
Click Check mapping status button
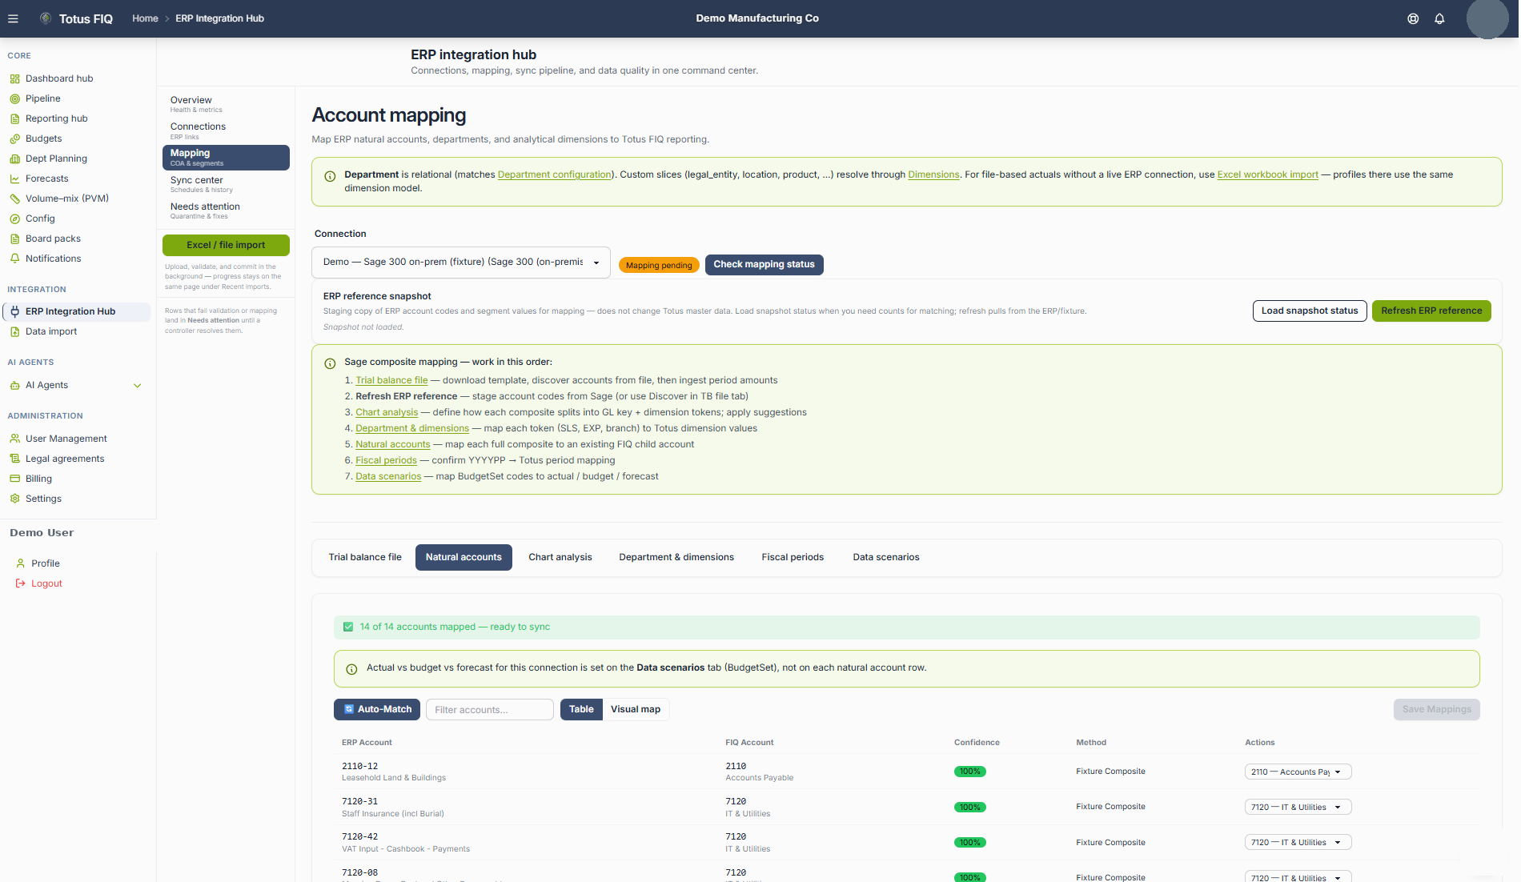pyautogui.click(x=764, y=264)
